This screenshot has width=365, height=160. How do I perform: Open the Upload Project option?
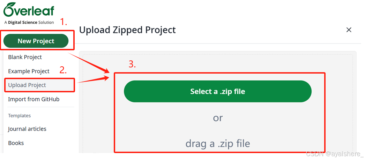27,85
